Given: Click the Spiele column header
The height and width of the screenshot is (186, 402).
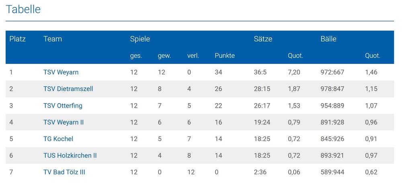Looking at the screenshot, I should point(140,39).
